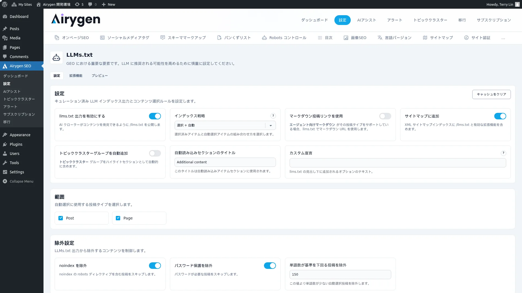Open トピッククラスター in top navigation
Image resolution: width=522 pixels, height=293 pixels.
430,20
